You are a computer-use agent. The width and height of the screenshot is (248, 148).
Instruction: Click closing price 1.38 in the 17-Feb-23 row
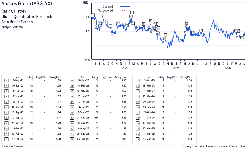click(58, 139)
